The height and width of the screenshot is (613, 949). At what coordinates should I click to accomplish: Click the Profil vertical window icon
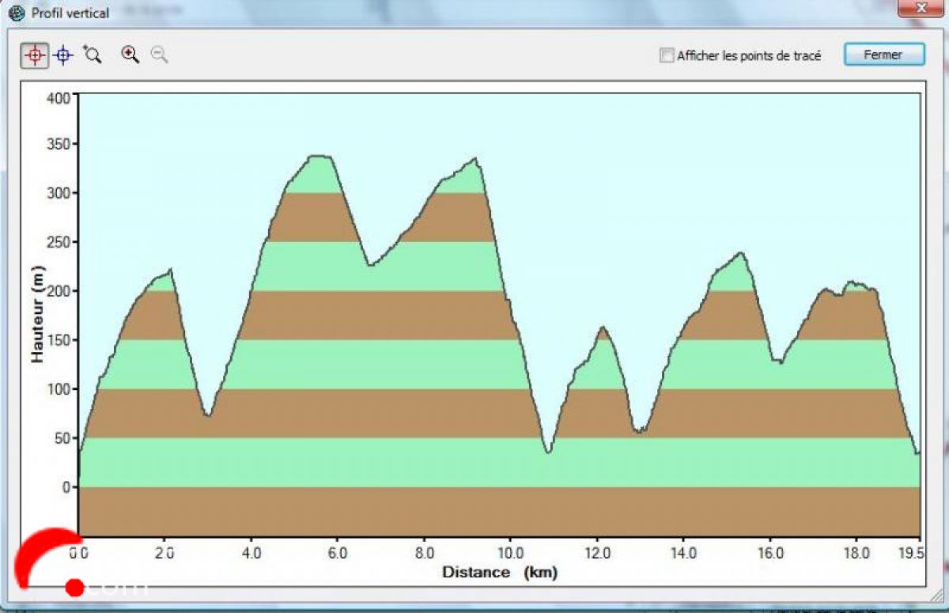click(16, 13)
